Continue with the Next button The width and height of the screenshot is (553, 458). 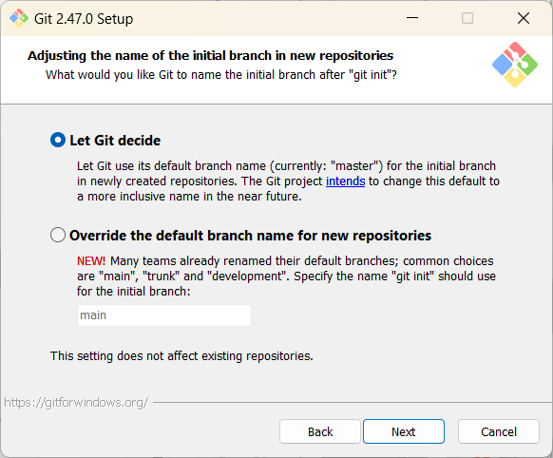(x=404, y=431)
